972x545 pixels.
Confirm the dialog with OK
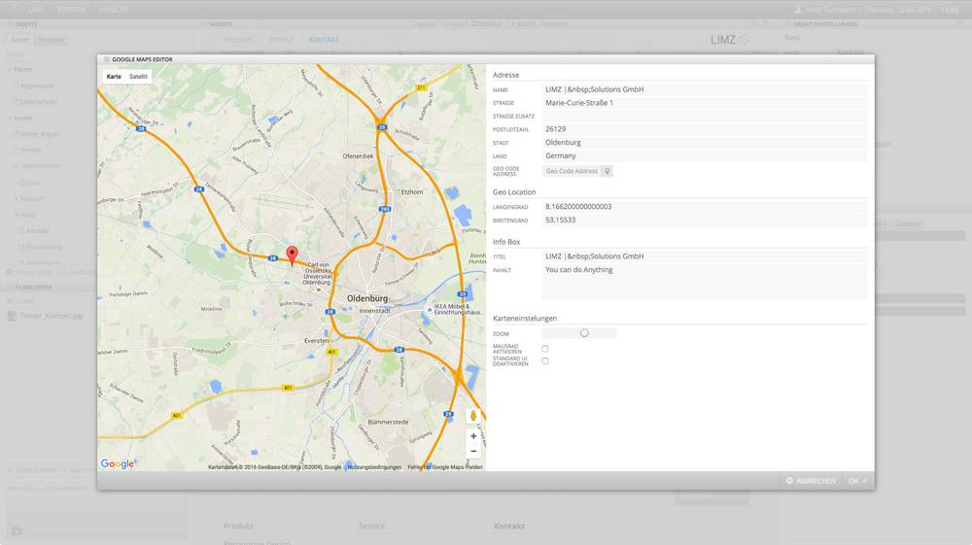coord(858,481)
